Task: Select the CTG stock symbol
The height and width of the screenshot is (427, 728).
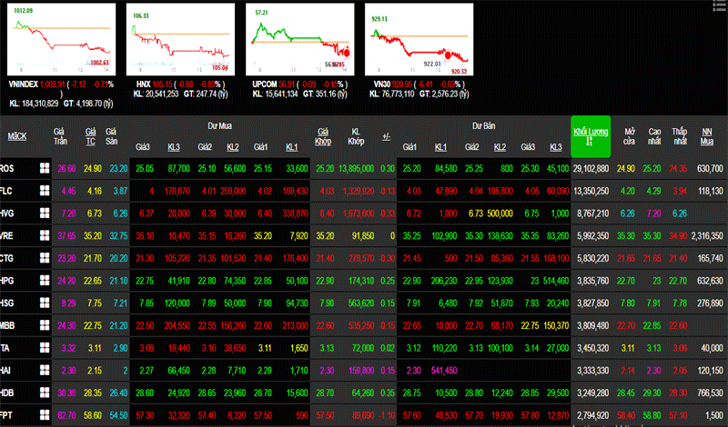Action: point(6,258)
